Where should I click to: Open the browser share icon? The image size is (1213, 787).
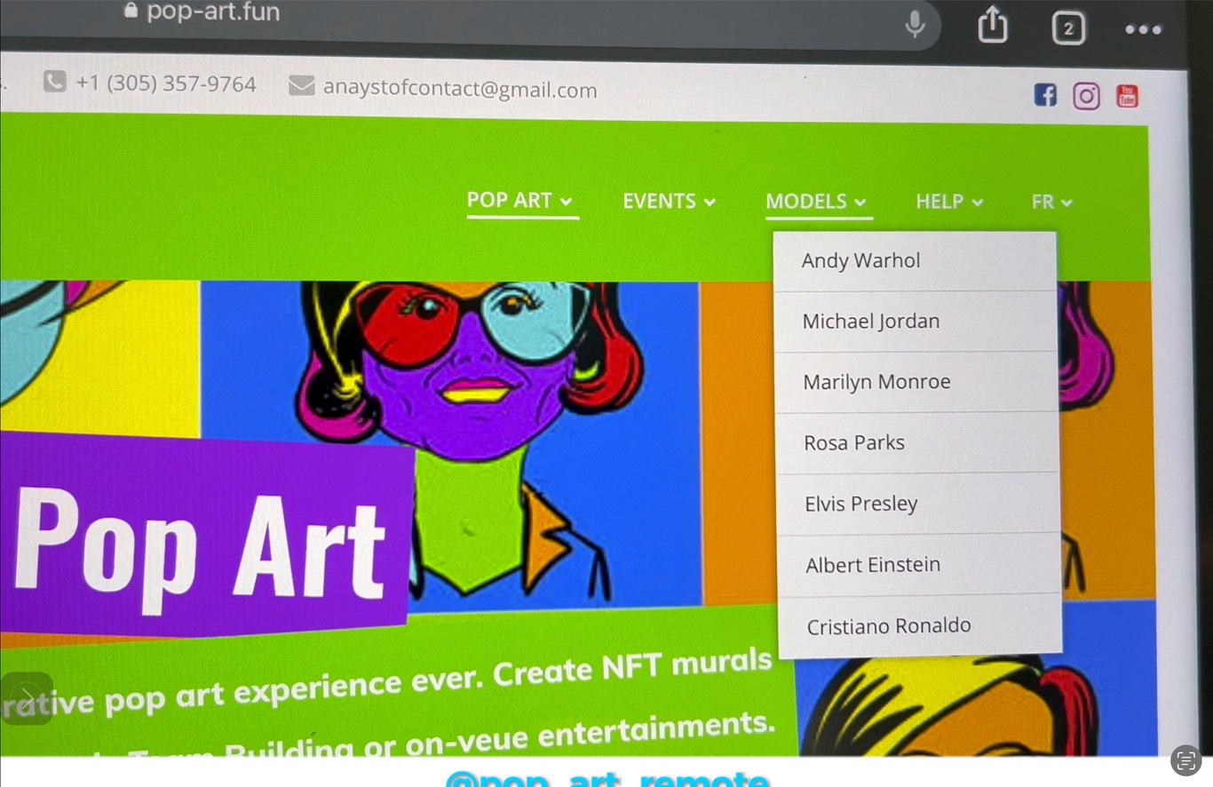pos(993,25)
